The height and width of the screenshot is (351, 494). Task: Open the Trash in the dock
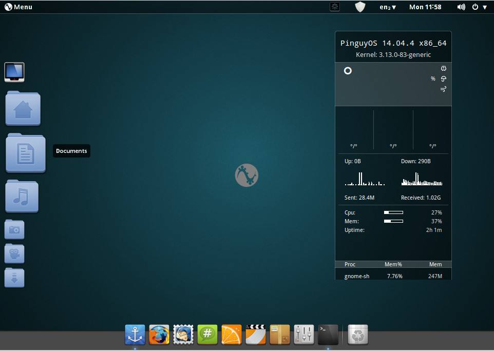click(358, 335)
